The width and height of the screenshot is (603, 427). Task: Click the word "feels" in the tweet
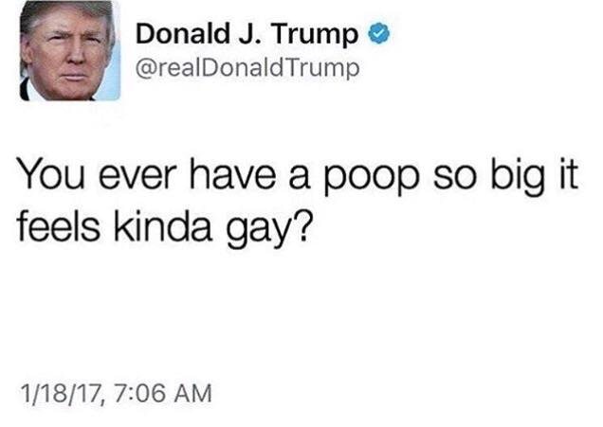coord(59,225)
